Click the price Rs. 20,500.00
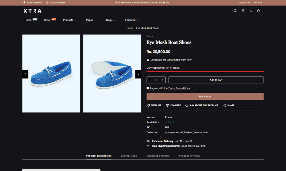This screenshot has width=286, height=171. point(158,52)
